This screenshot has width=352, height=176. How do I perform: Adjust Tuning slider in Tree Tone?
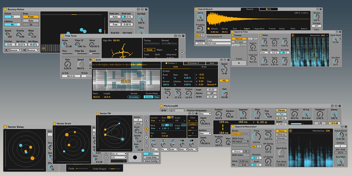152,43
